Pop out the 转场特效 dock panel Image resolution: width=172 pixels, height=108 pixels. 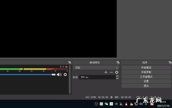click(x=118, y=62)
